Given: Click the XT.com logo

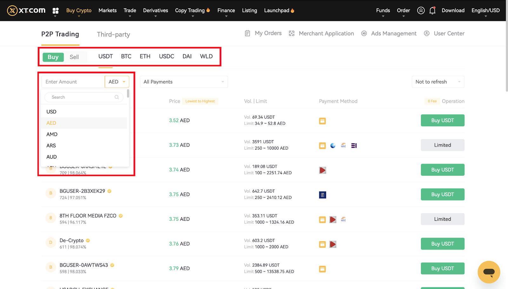Looking at the screenshot, I should [x=26, y=10].
